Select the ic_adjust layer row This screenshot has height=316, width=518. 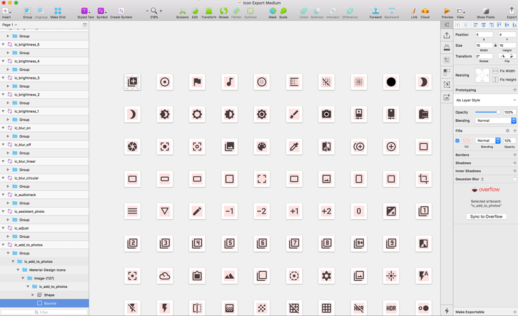pos(44,228)
